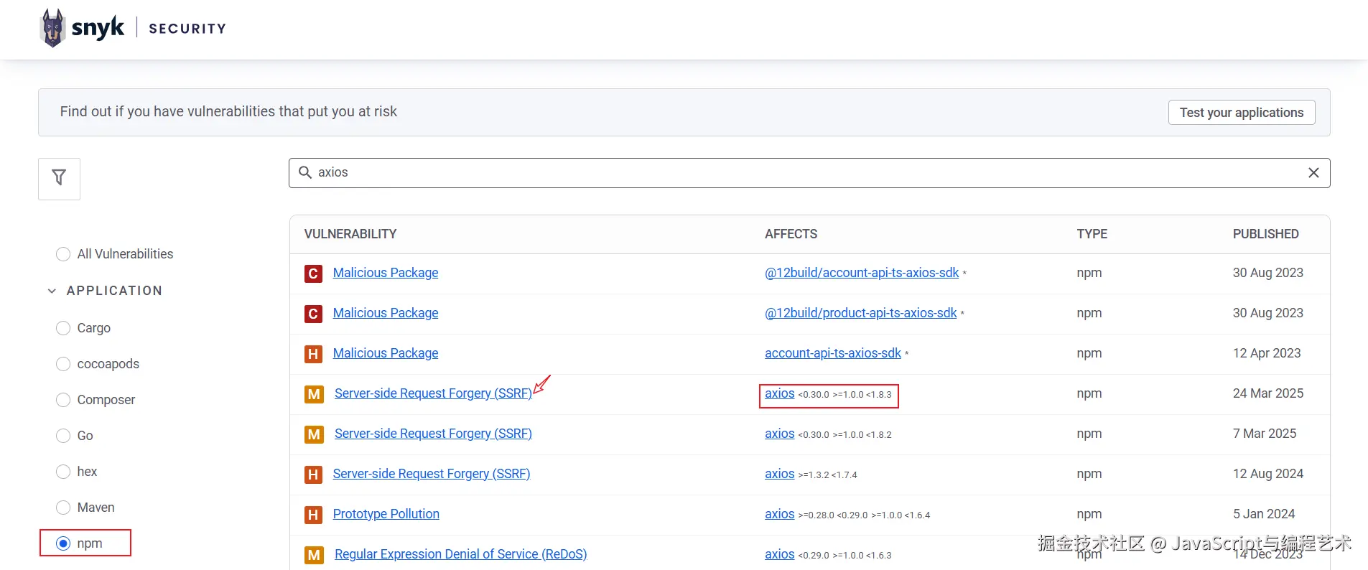Clear the axios search with X
The width and height of the screenshot is (1368, 570).
pos(1313,172)
